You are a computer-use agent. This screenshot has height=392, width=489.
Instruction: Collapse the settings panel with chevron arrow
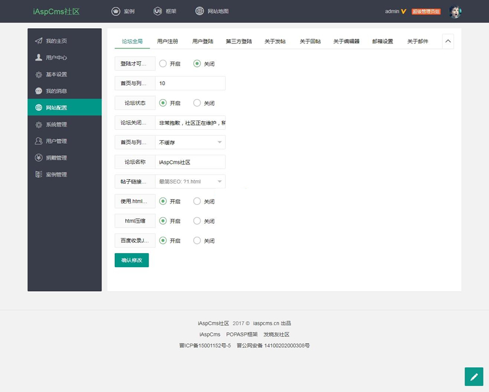(x=448, y=40)
